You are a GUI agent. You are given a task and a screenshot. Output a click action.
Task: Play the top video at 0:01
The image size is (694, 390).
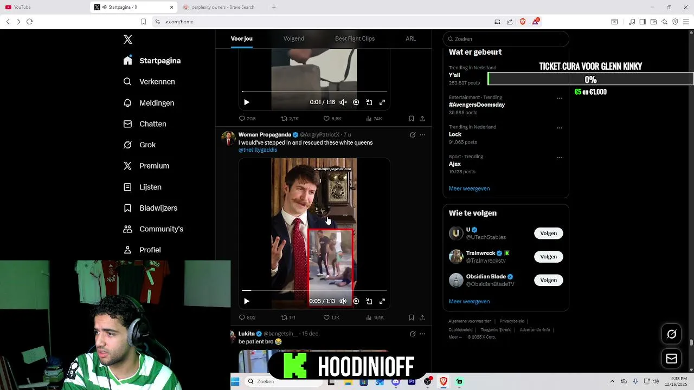coord(247,102)
